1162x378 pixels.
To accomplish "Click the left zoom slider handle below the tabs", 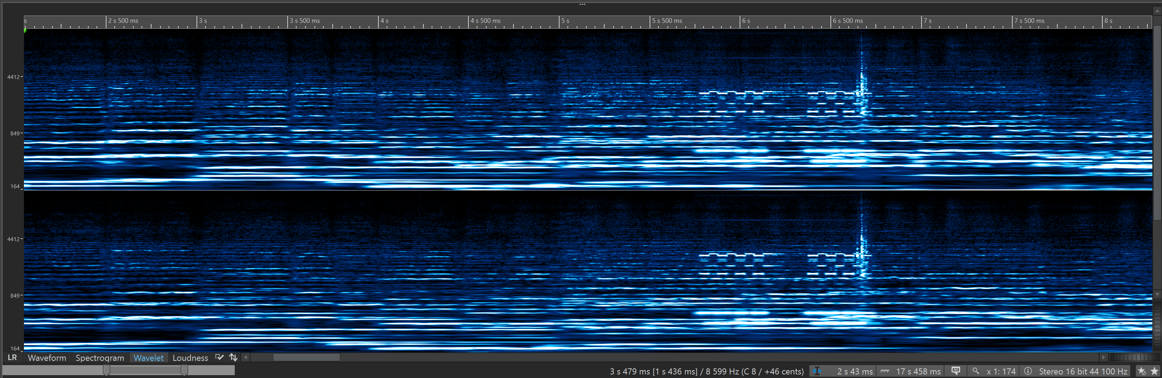I will [x=107, y=370].
